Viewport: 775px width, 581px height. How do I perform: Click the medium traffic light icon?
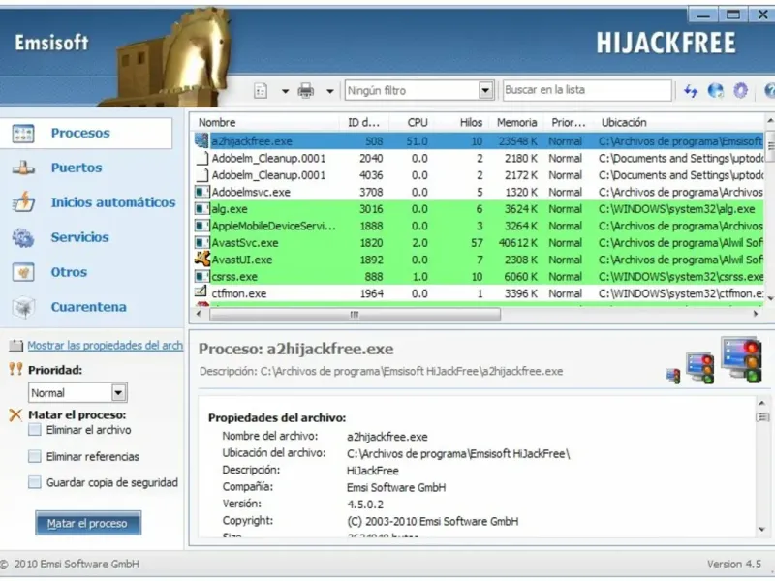point(700,368)
